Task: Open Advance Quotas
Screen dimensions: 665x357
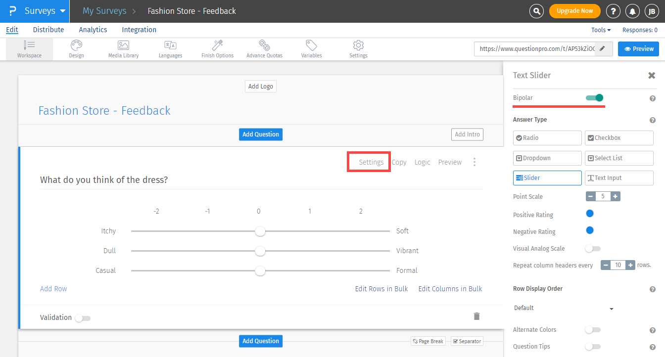Action: point(264,48)
